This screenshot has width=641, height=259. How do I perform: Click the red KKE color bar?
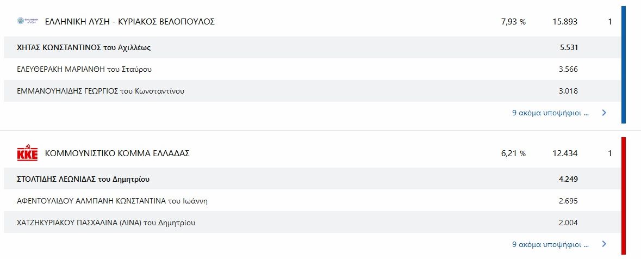point(624,196)
